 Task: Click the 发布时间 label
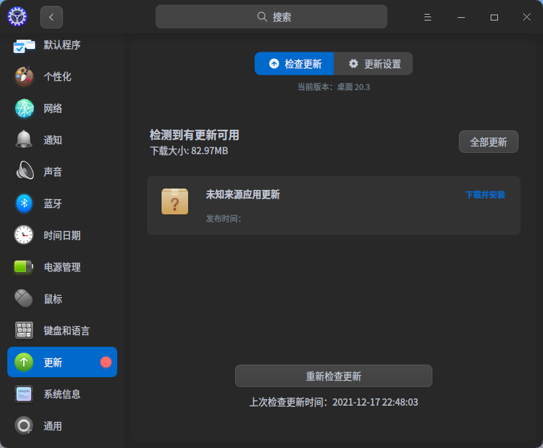(x=223, y=218)
